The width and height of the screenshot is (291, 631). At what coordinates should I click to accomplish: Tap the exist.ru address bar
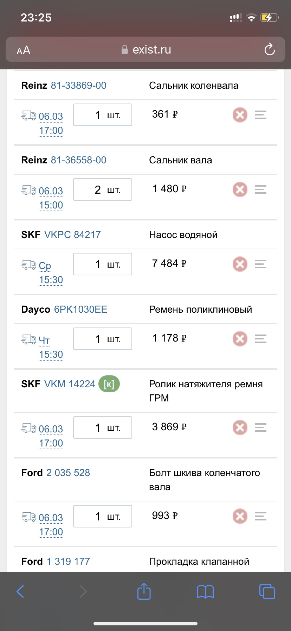(x=146, y=50)
